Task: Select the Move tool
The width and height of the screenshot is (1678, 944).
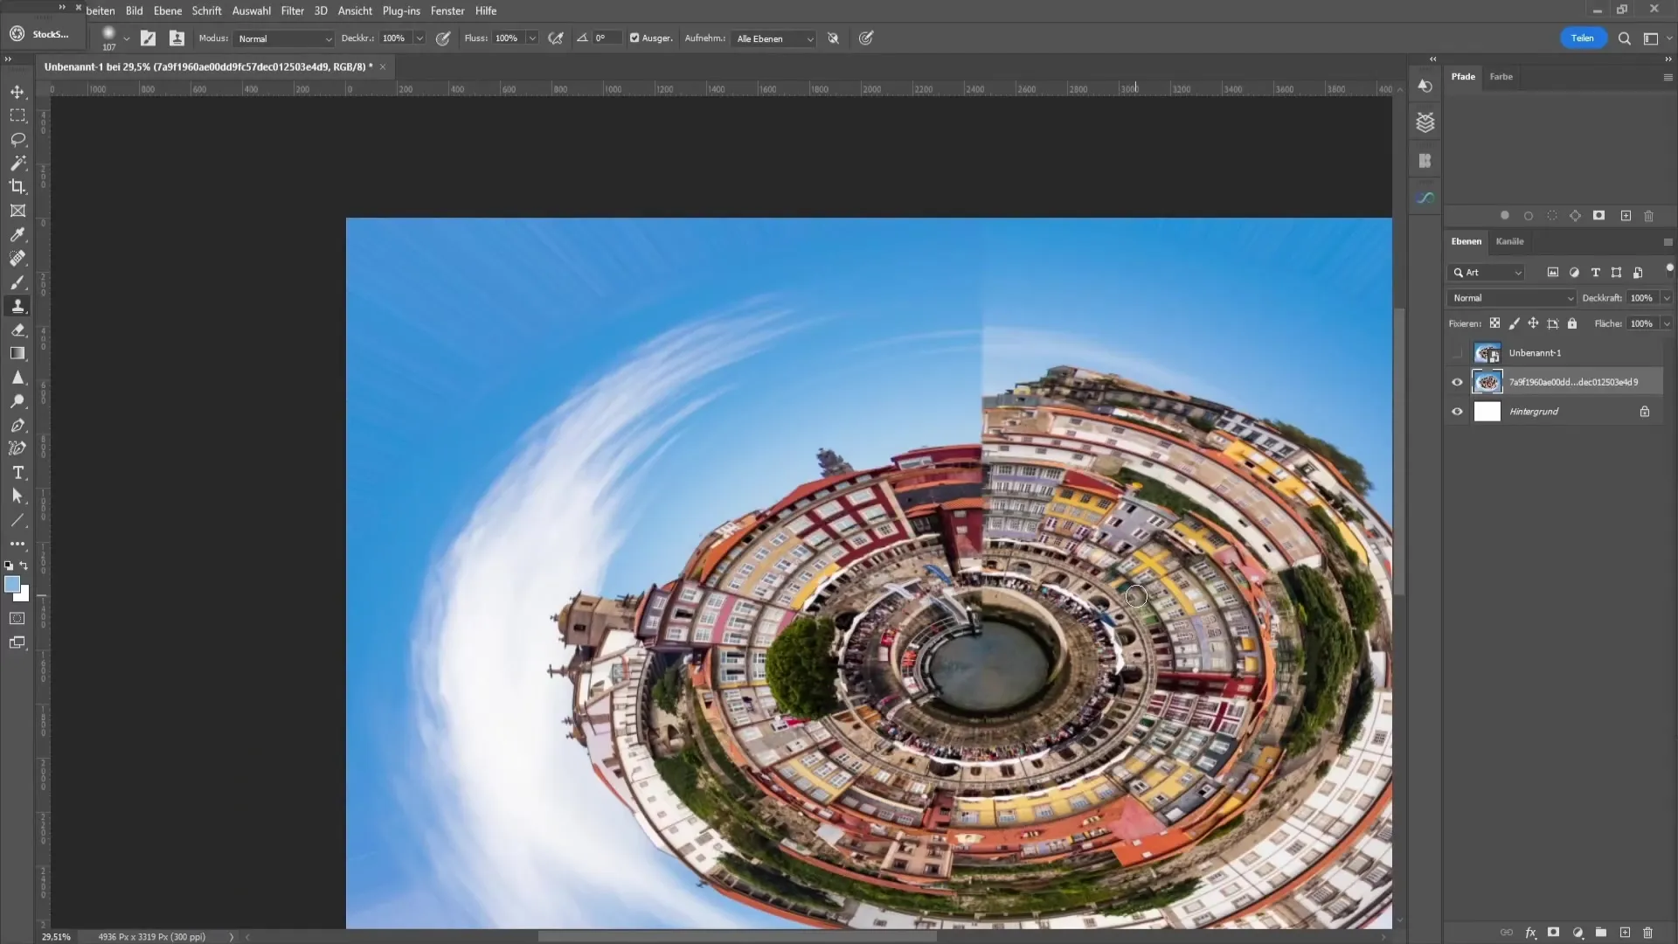Action: tap(17, 90)
